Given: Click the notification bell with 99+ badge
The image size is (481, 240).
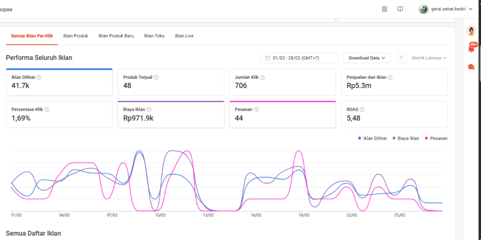Looking at the screenshot, I should pos(472,48).
